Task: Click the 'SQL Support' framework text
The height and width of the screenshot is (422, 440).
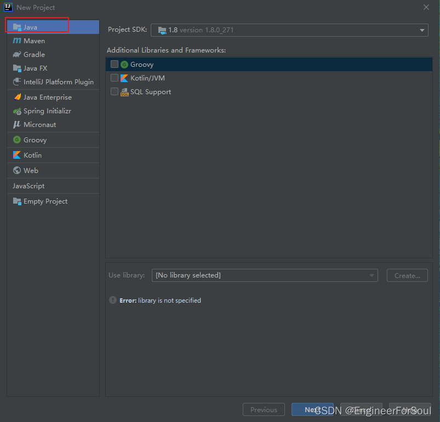Action: tap(151, 92)
